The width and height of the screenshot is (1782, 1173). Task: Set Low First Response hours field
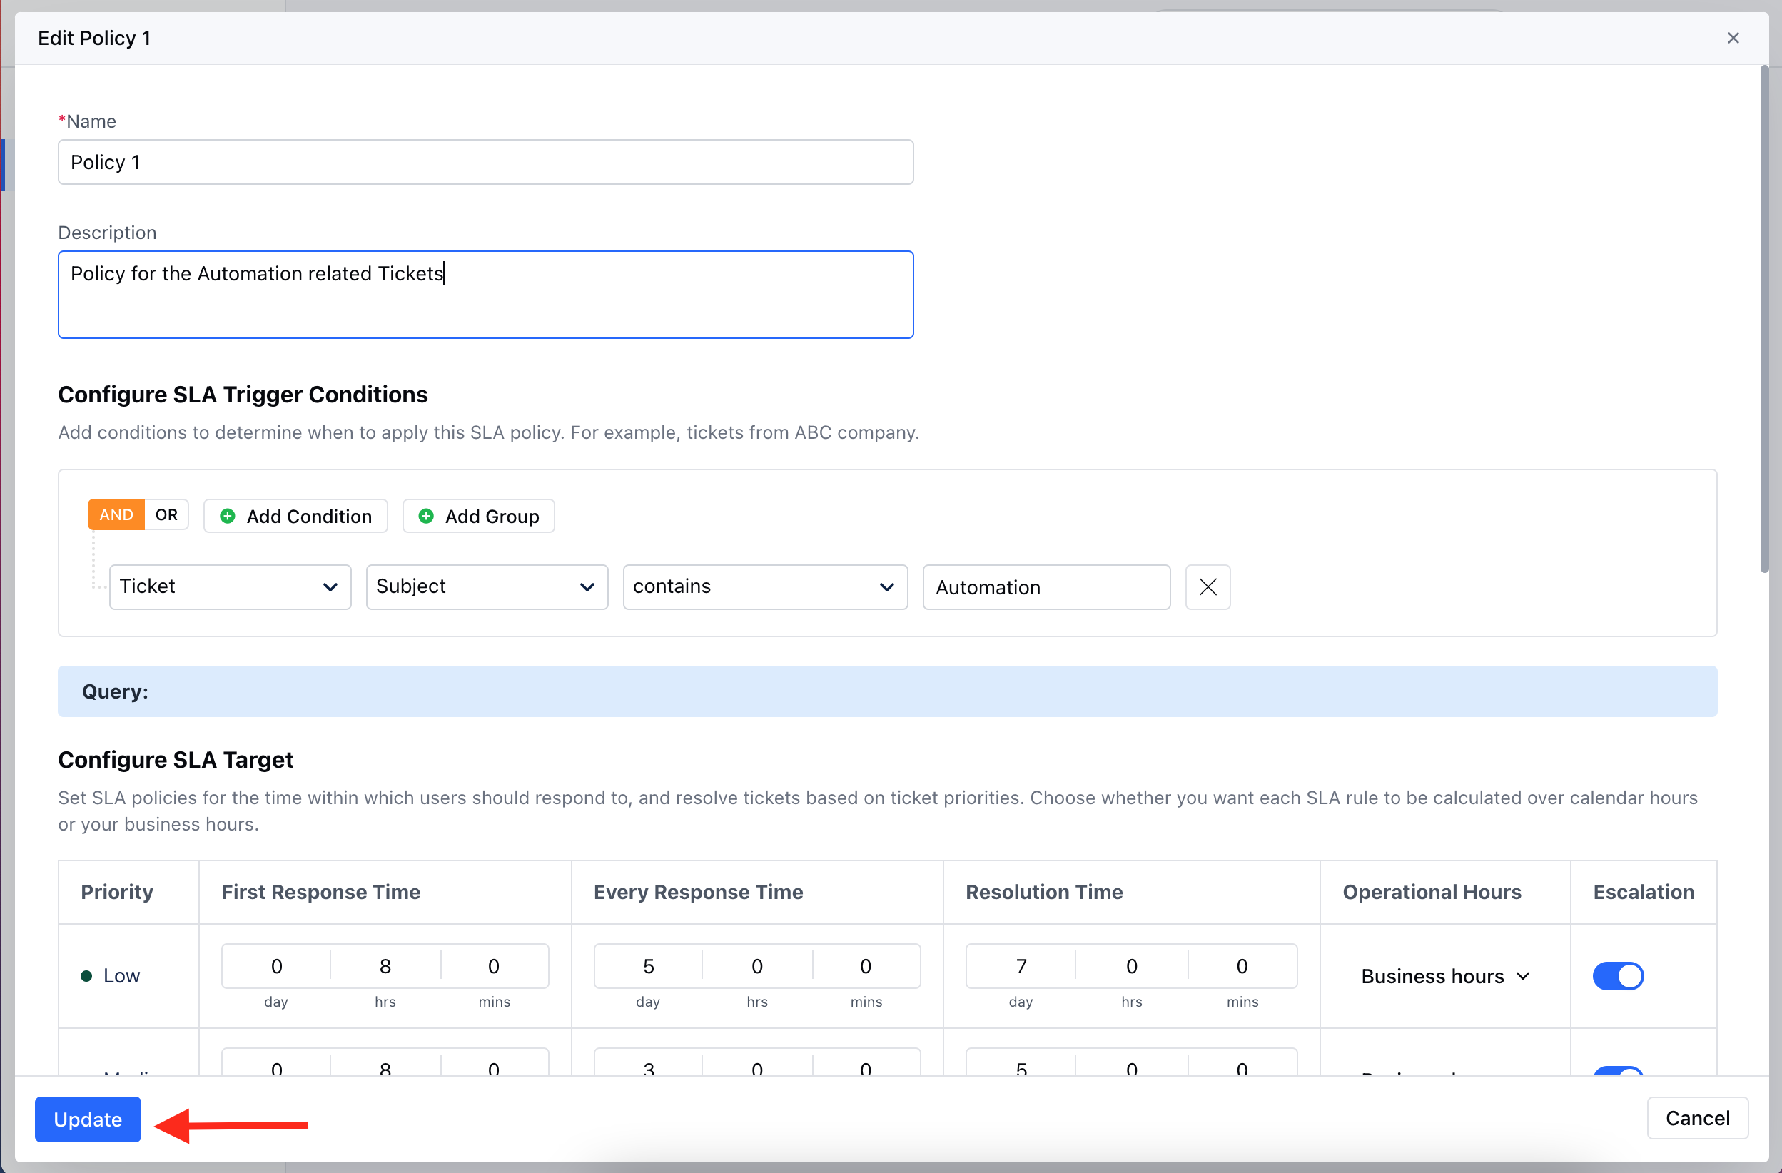tap(385, 966)
